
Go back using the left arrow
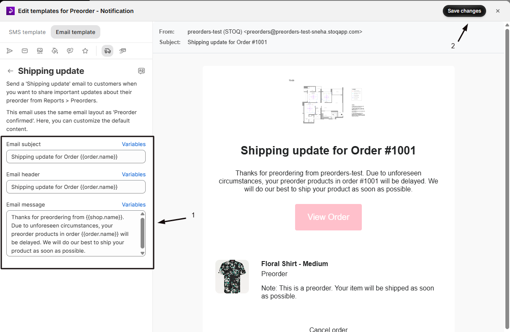click(x=10, y=71)
